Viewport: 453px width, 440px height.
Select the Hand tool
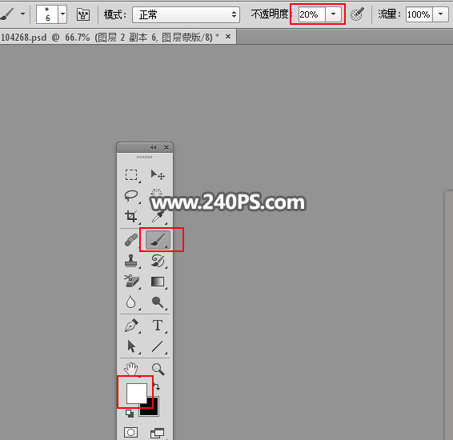coord(131,369)
